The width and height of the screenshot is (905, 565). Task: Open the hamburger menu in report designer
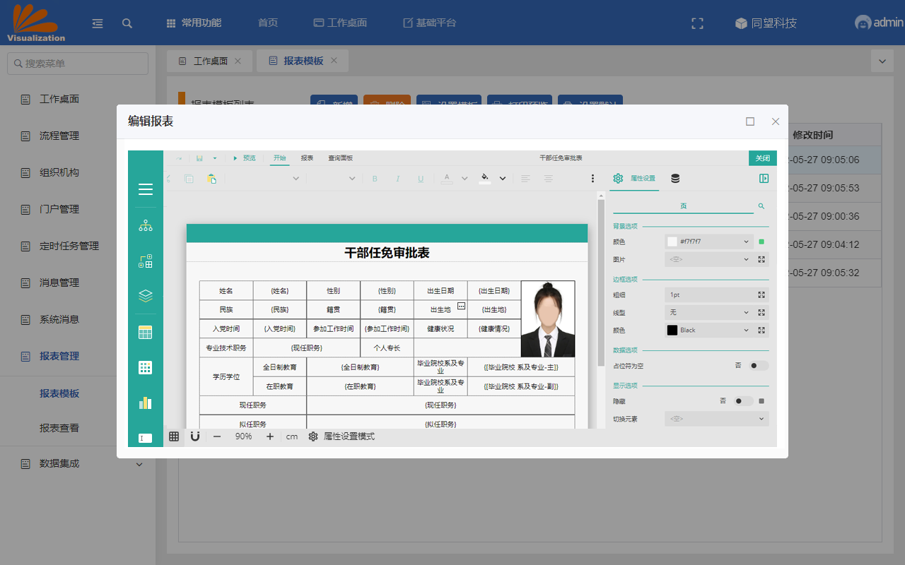coord(146,189)
